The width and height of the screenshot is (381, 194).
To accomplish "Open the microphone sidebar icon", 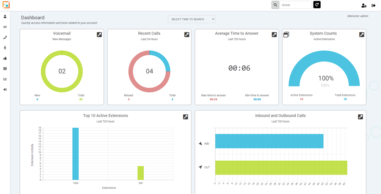I will coord(5,48).
